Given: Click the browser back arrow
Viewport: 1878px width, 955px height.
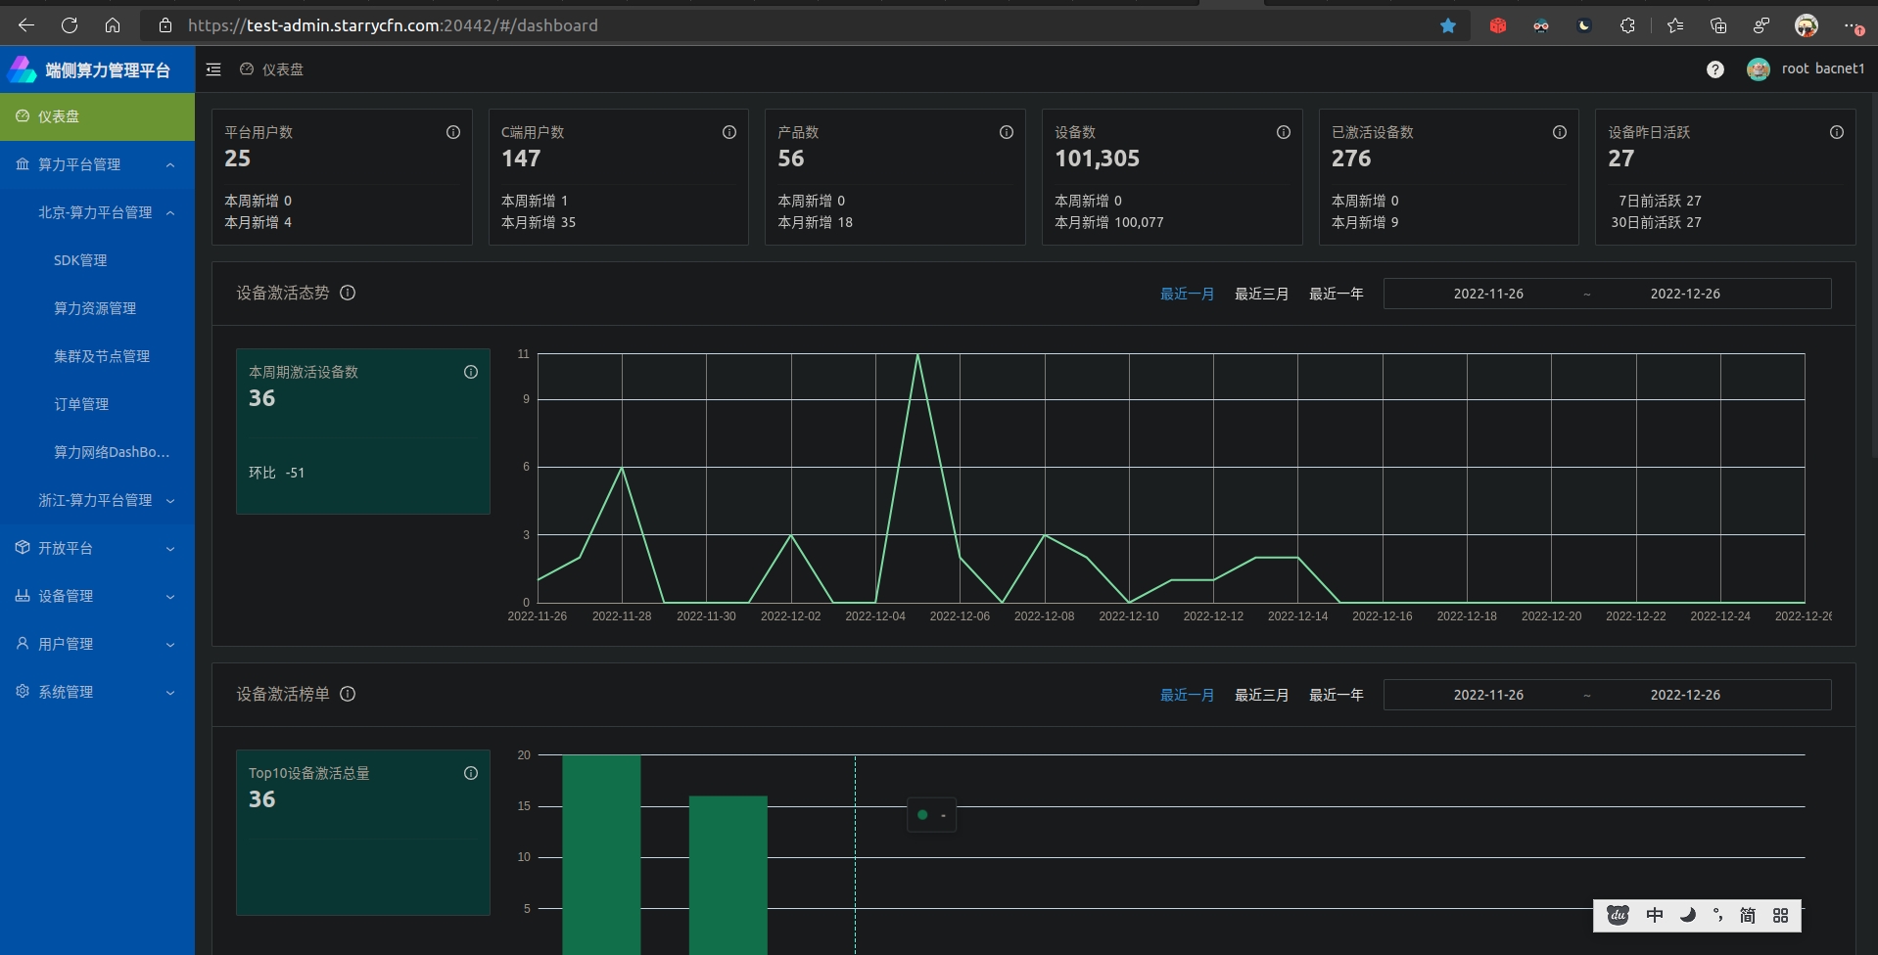Looking at the screenshot, I should [x=26, y=25].
